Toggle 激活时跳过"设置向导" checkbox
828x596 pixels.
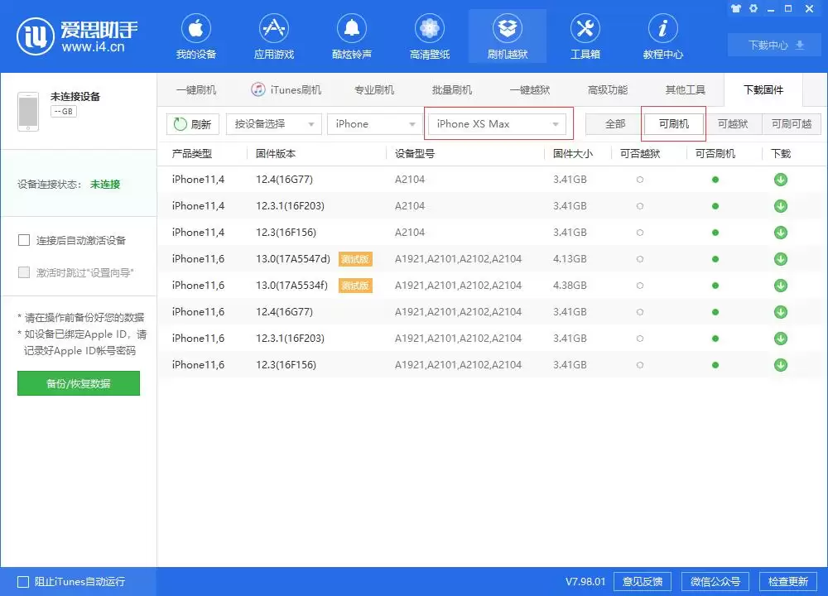tap(24, 272)
